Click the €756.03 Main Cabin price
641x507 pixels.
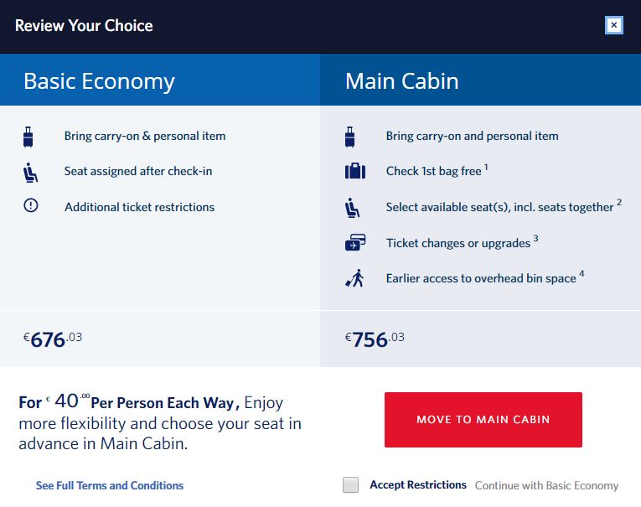tap(375, 339)
